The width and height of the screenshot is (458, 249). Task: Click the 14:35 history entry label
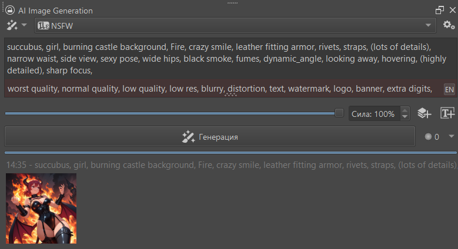point(230,165)
